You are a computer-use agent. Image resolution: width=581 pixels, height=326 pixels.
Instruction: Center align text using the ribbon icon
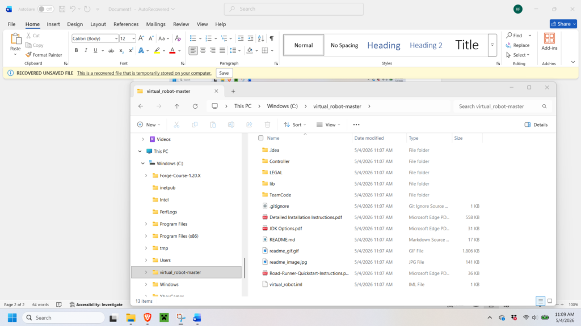click(203, 50)
